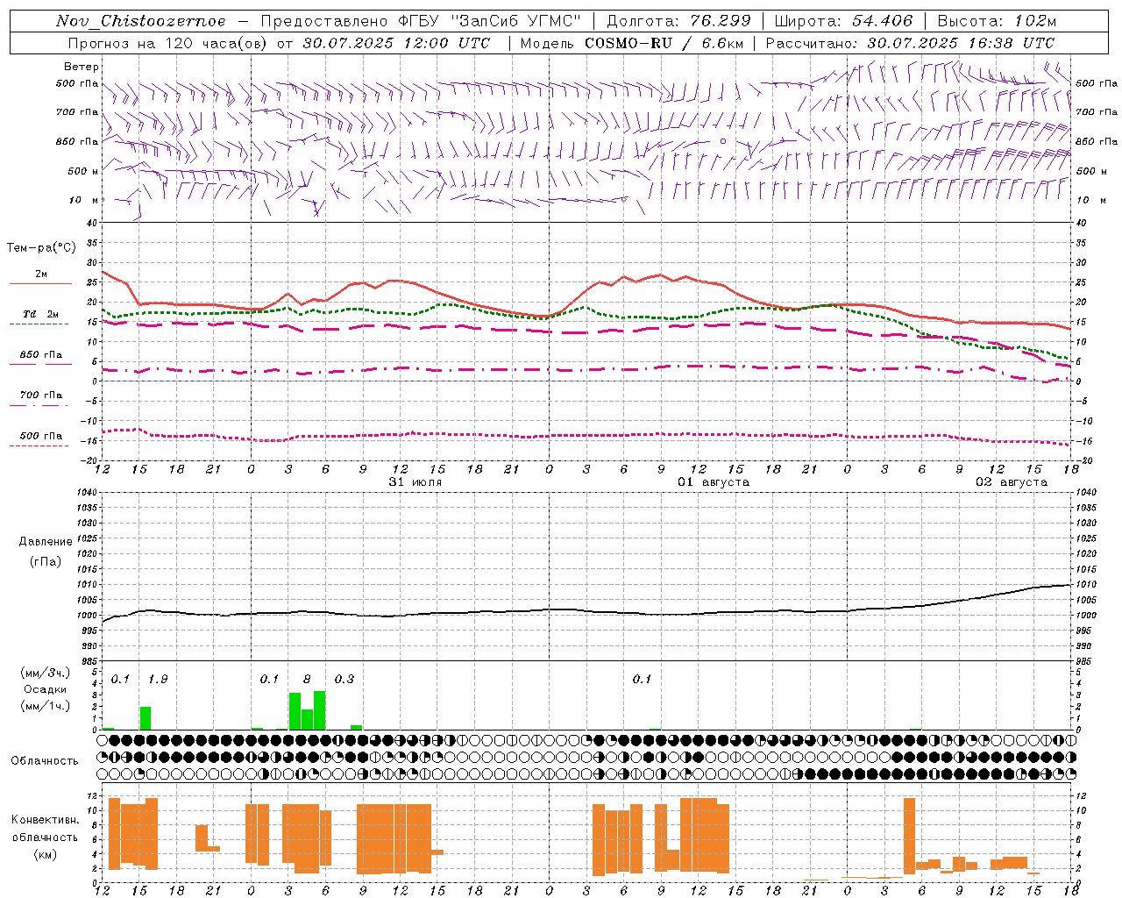Click the 0.3 precipitation amount
The image size is (1122, 898).
344,680
